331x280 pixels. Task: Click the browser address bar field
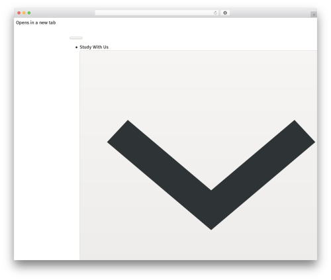(x=157, y=13)
